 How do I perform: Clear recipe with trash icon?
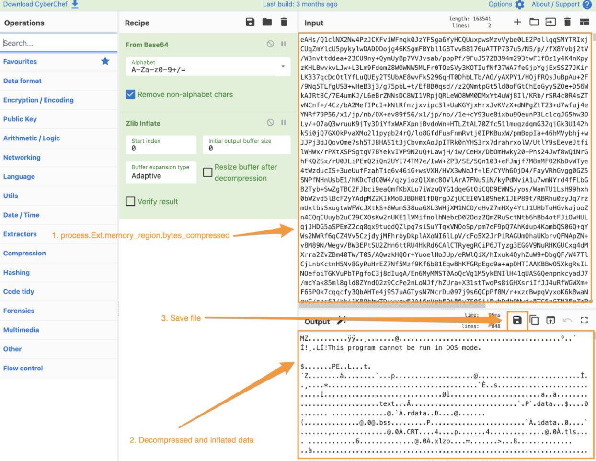[x=284, y=22]
